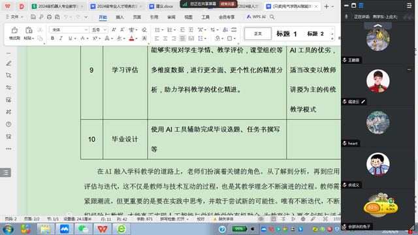Open spell check (拼写检查) dropdown in status bar
The image size is (418, 235).
coord(174,219)
